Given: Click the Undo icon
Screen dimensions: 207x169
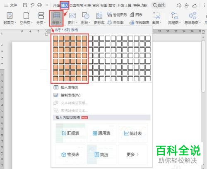Looking at the screenshot, I should [x=32, y=5].
